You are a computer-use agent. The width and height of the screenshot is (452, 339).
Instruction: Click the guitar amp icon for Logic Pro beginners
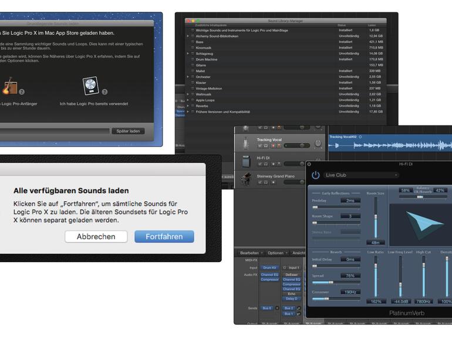[10, 86]
